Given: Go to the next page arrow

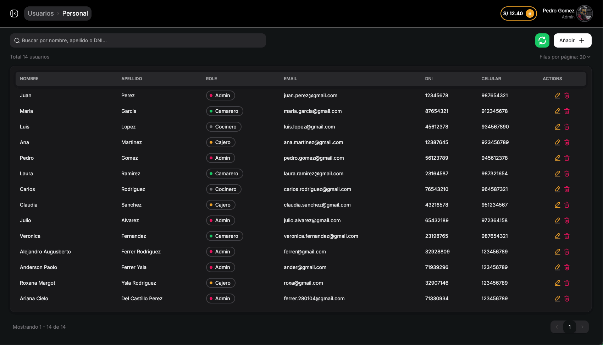Looking at the screenshot, I should [x=582, y=327].
